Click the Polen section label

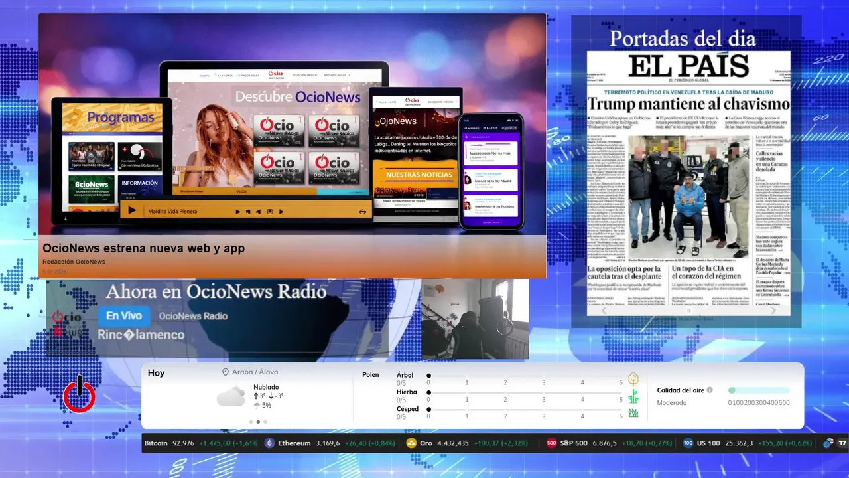click(x=371, y=375)
